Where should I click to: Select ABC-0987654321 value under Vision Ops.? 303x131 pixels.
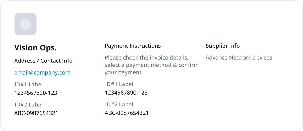point(36,113)
